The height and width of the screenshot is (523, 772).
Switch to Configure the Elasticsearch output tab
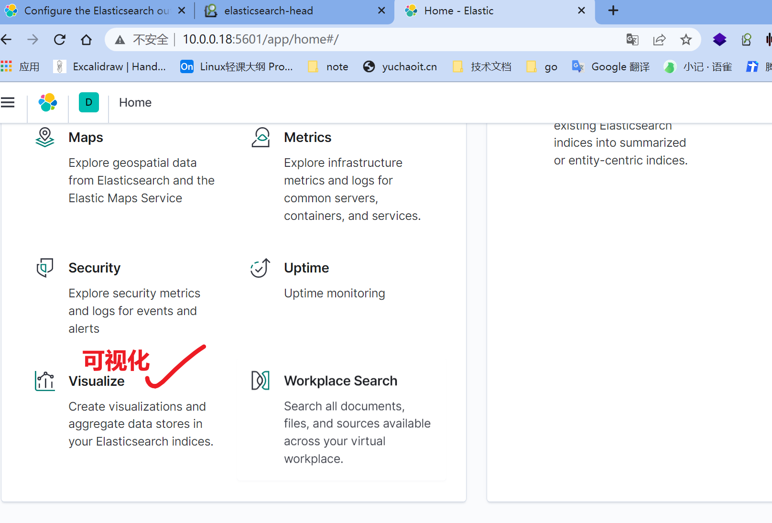pos(96,11)
